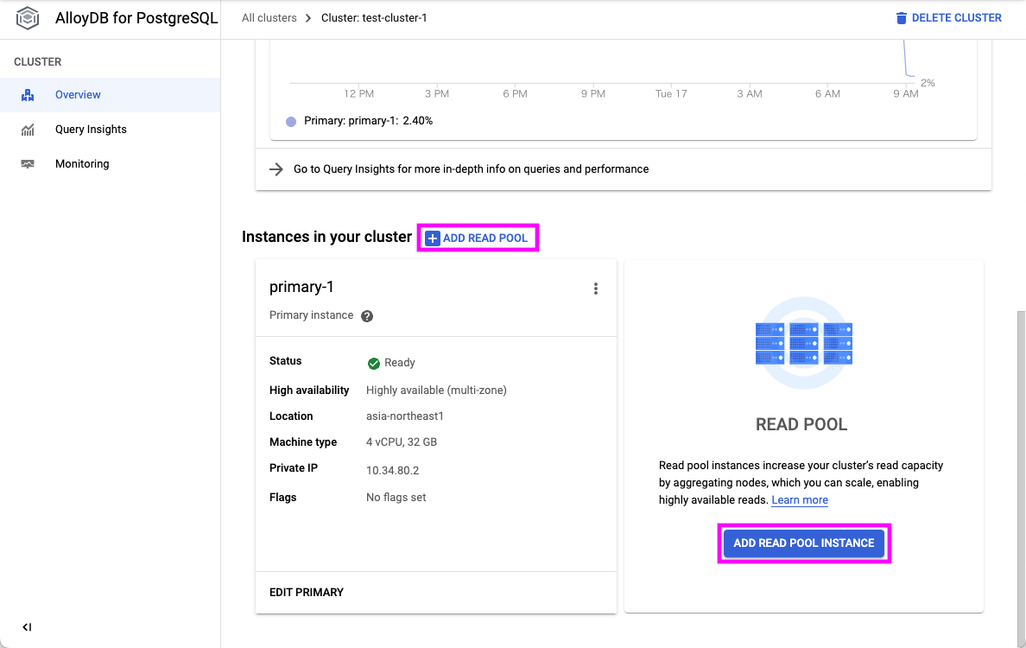Viewport: 1026px width, 648px height.
Task: Click the 'Private IP' field label
Action: 293,468
